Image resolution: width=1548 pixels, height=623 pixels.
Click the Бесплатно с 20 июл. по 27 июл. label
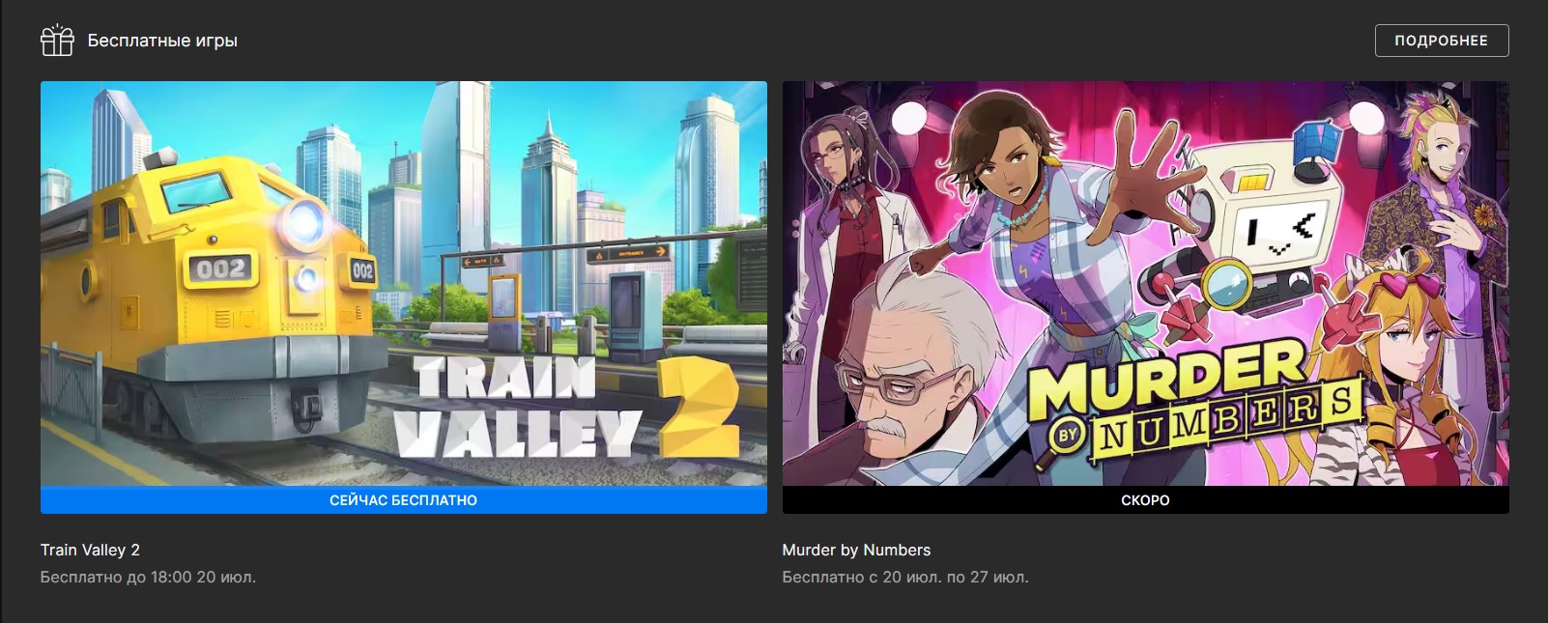(x=905, y=577)
